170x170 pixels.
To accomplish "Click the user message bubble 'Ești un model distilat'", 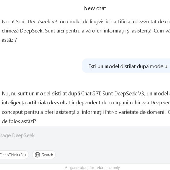I will coord(126,66).
